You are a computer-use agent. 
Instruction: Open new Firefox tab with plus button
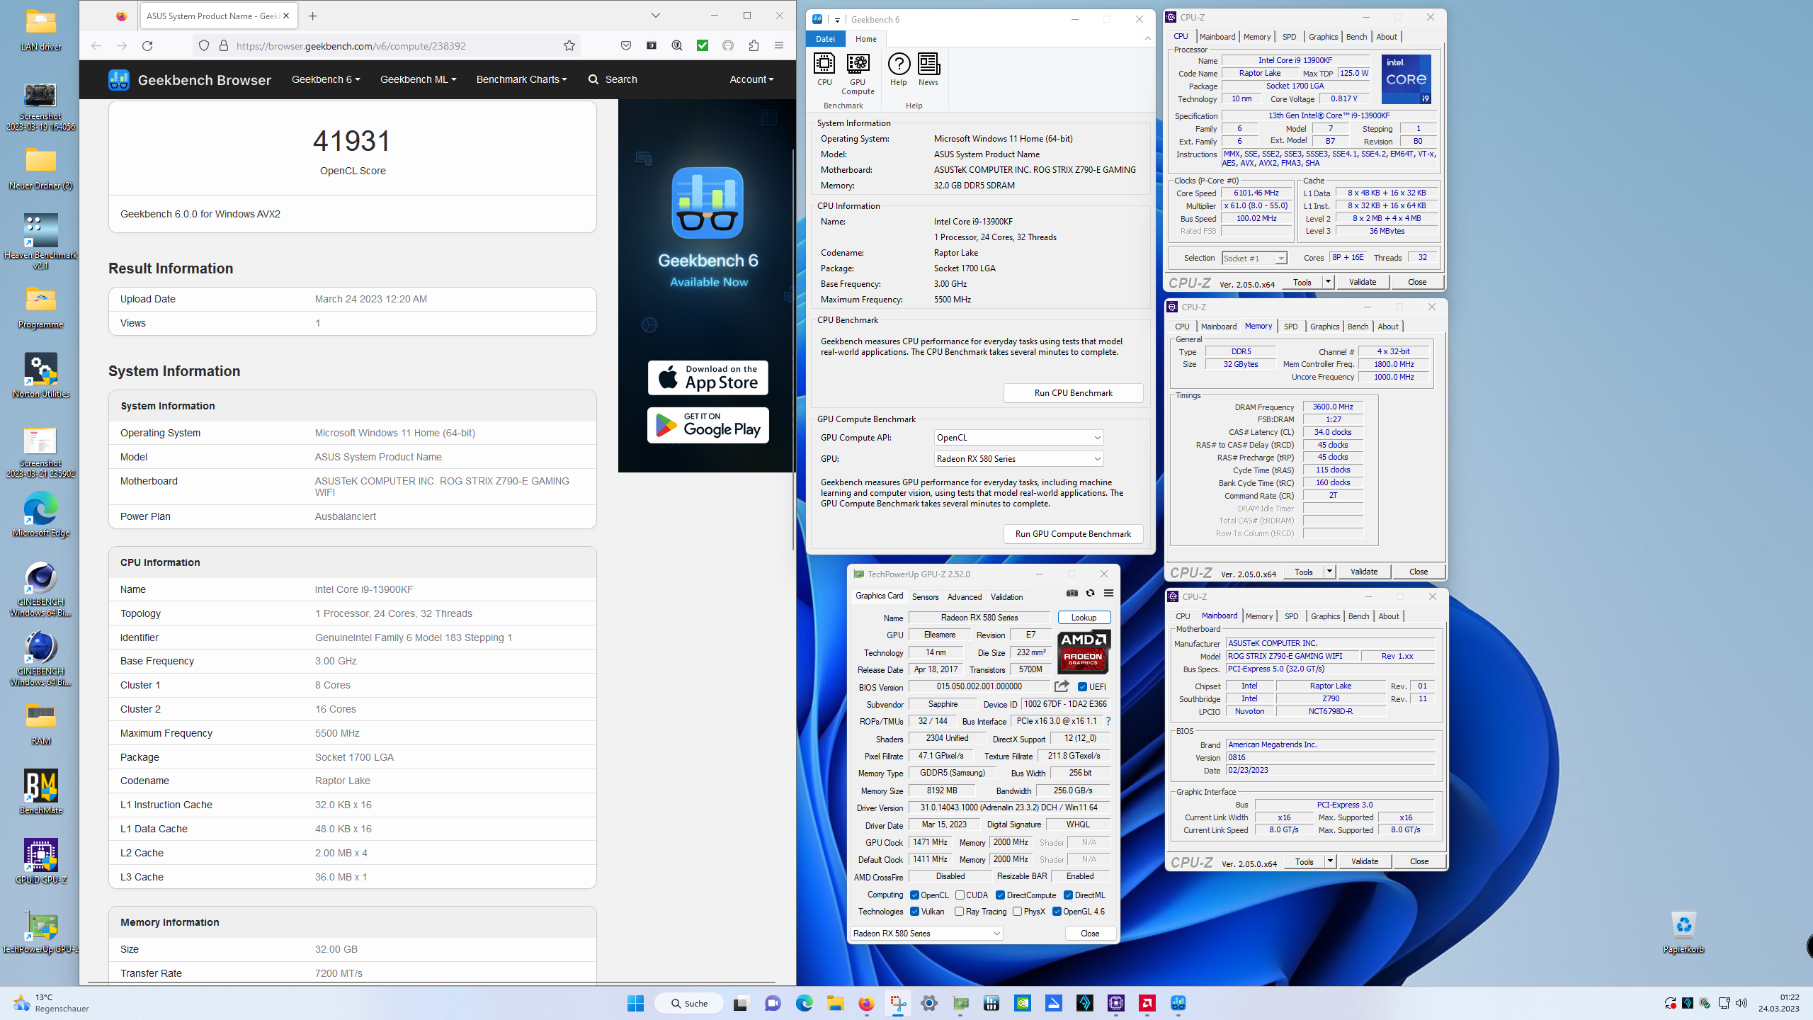313,16
